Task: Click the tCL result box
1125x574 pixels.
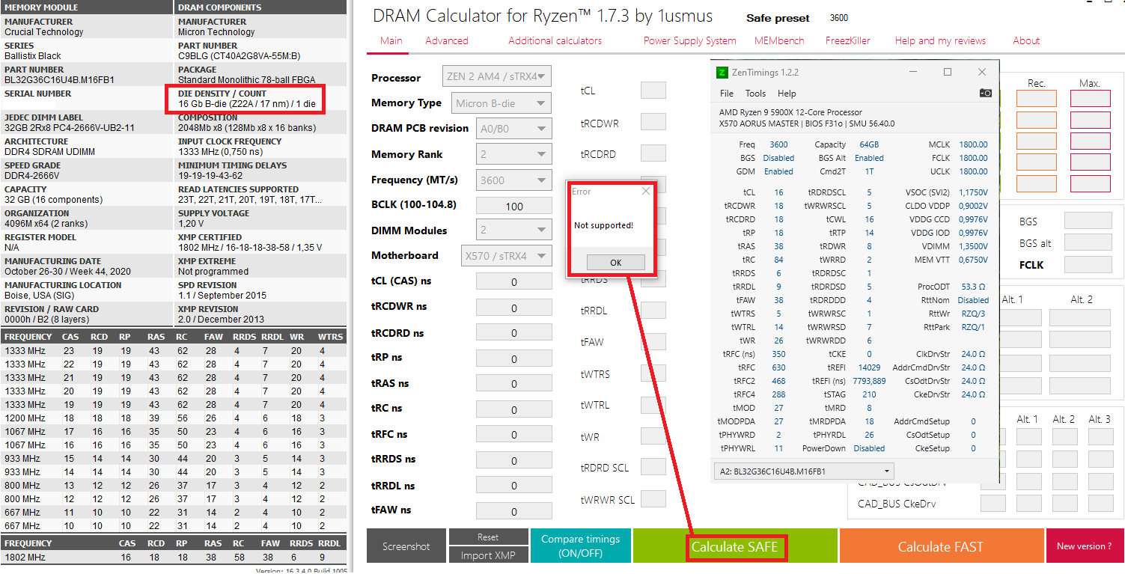Action: 653,91
